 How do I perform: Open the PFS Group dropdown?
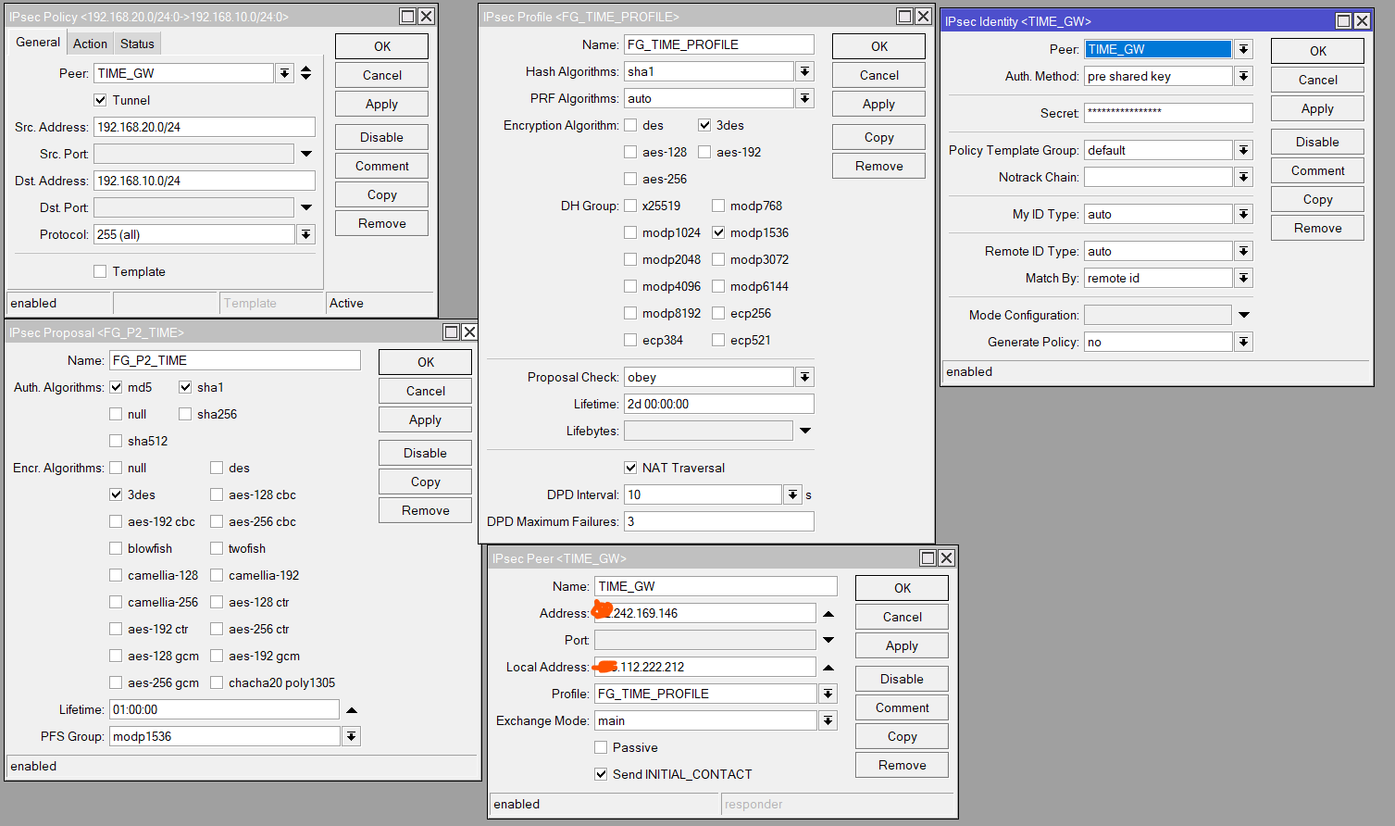click(x=351, y=736)
